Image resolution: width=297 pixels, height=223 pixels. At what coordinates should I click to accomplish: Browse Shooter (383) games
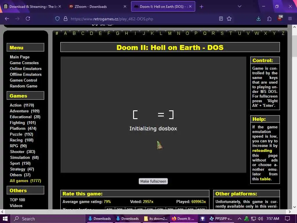click(x=23, y=152)
